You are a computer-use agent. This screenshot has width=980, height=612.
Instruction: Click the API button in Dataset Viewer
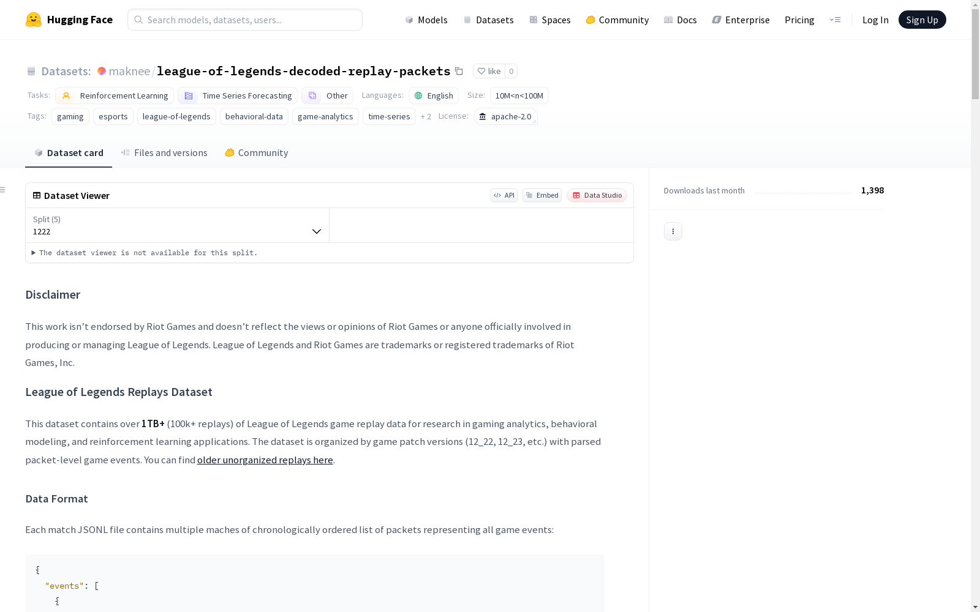[504, 195]
